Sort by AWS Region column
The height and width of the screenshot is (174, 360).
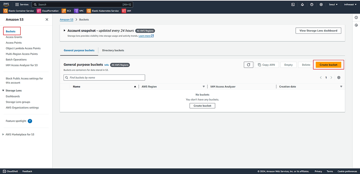pyautogui.click(x=204, y=87)
